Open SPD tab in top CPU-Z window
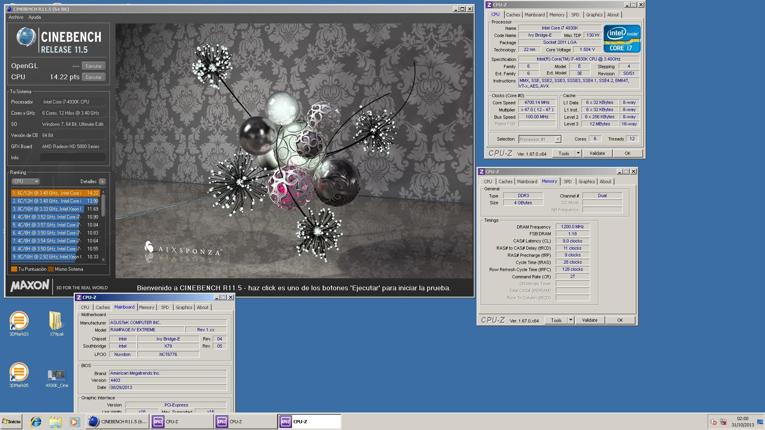 [x=575, y=15]
